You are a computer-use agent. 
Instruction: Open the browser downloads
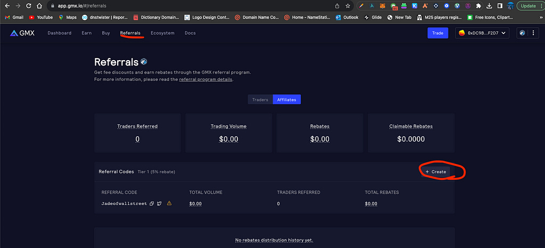coord(490,6)
